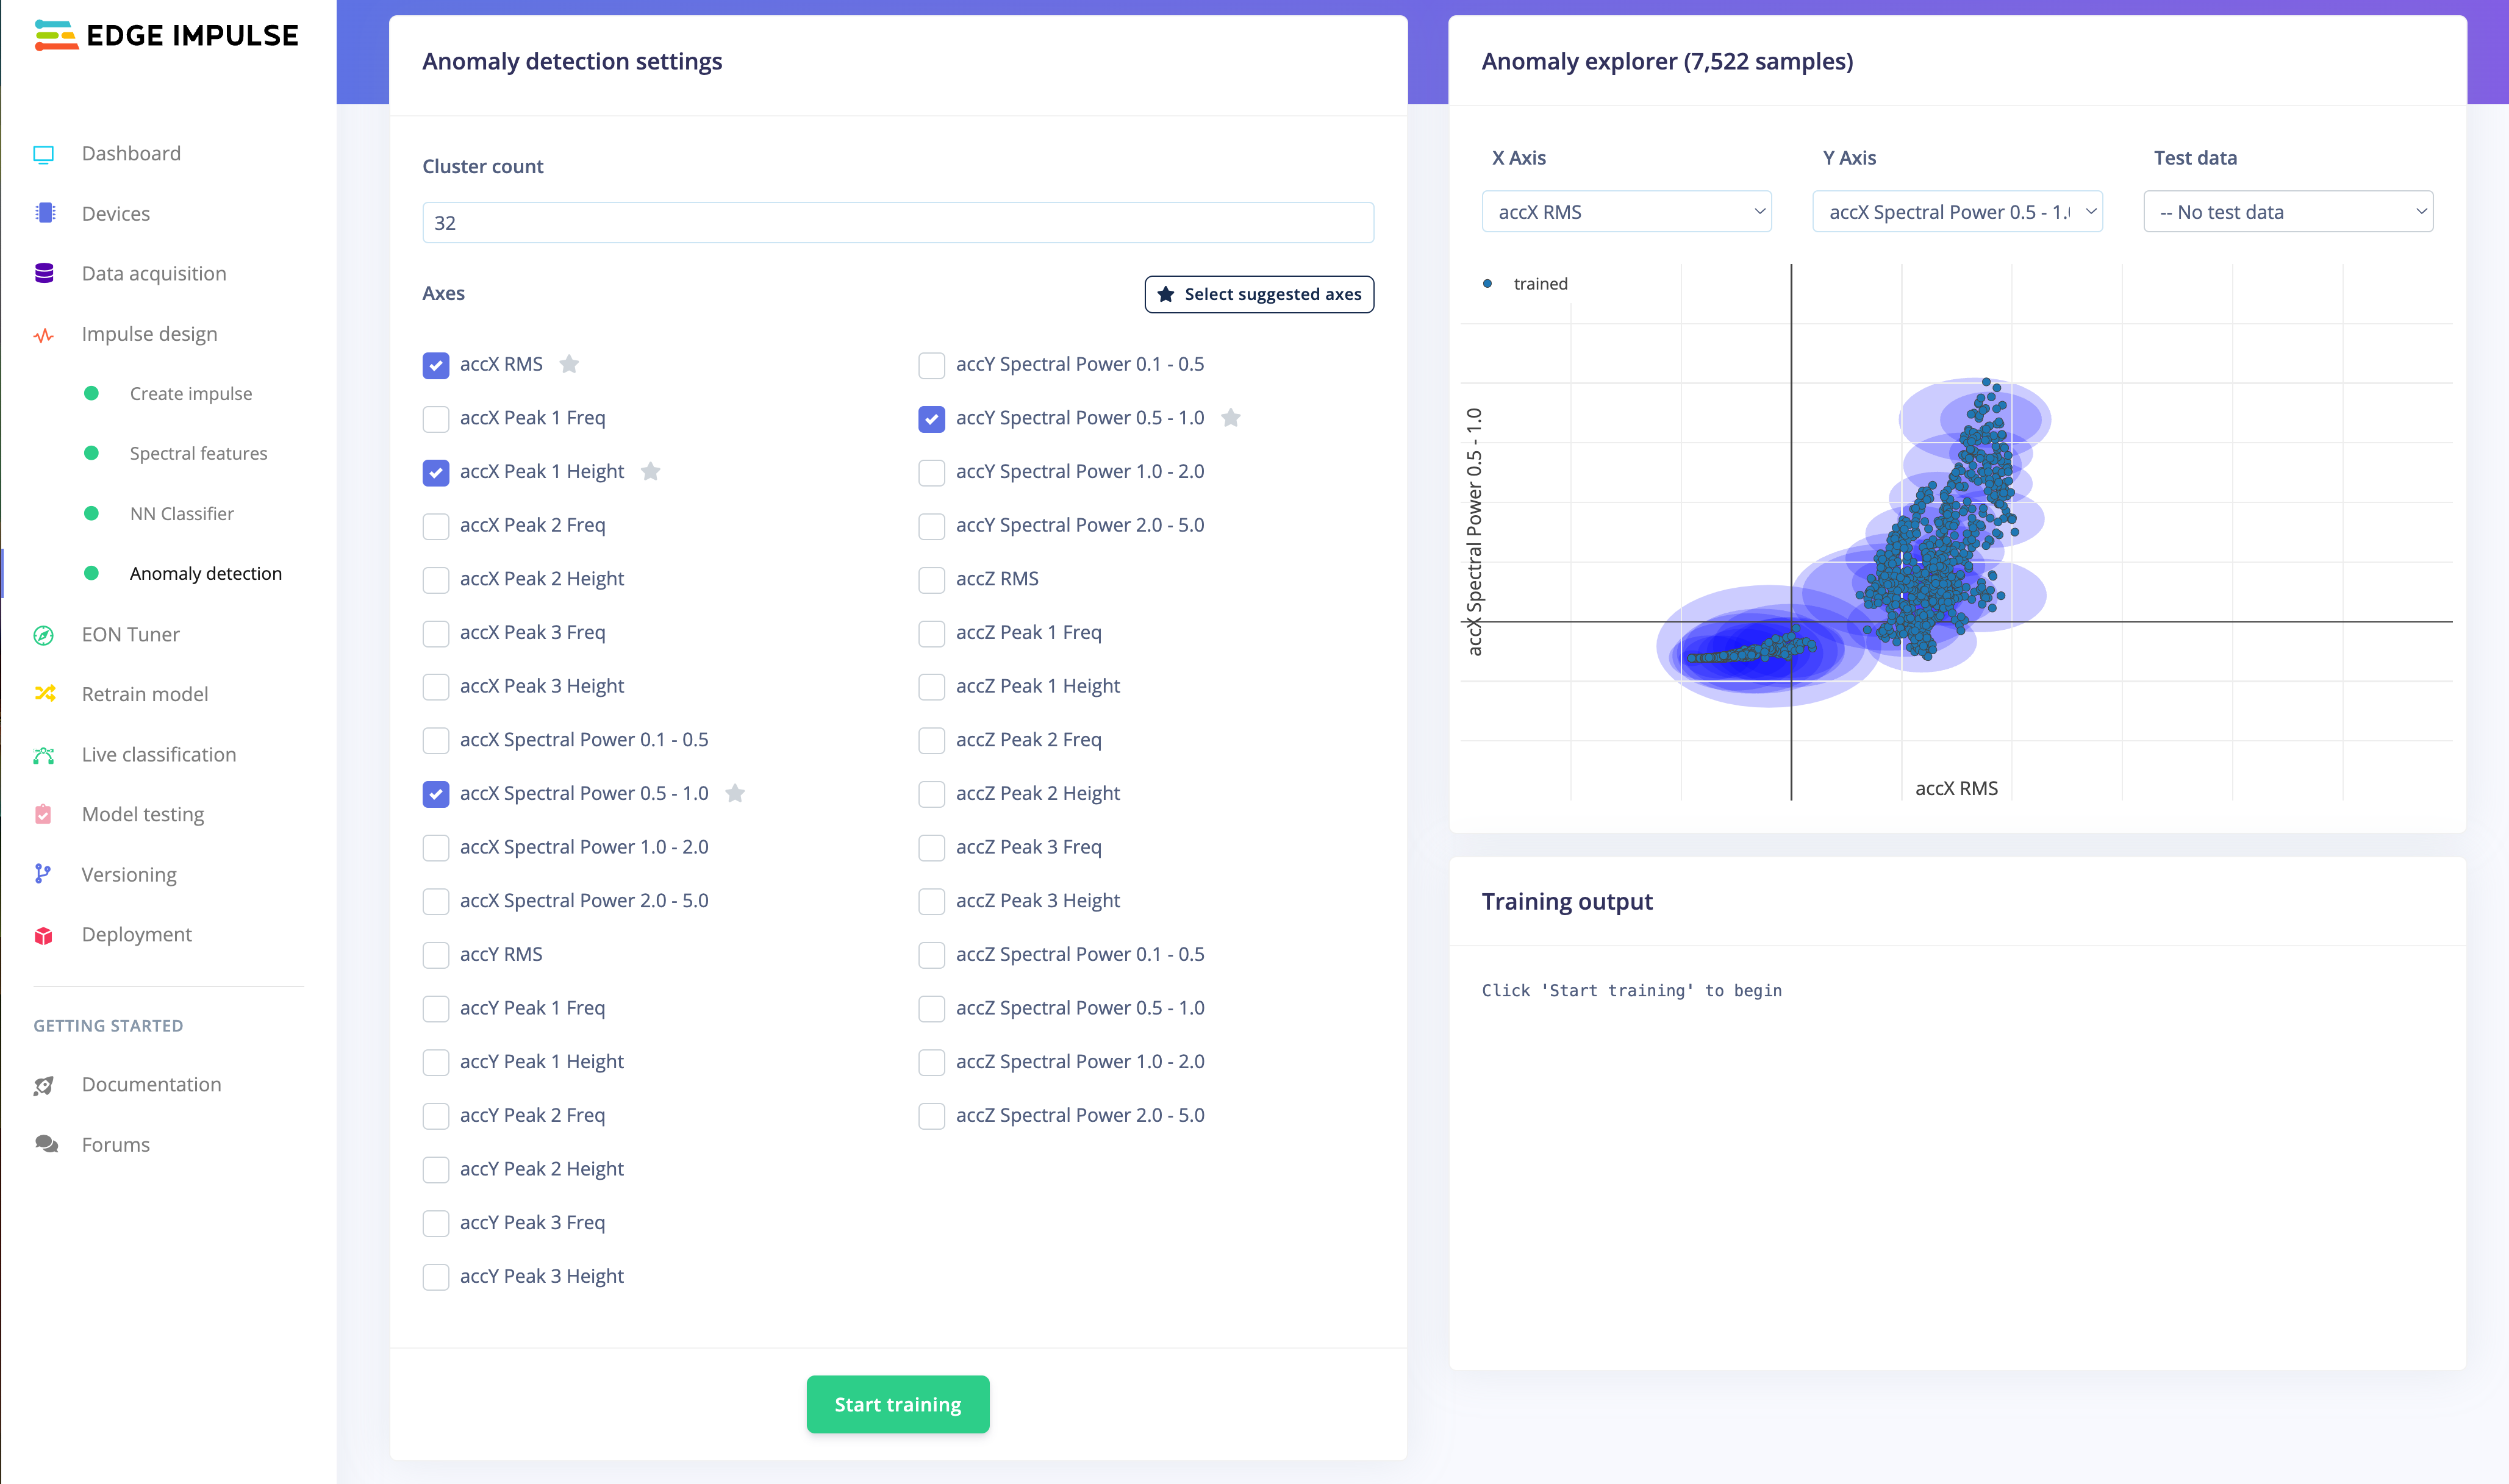Click the Retrain model shuffle icon

coord(44,694)
